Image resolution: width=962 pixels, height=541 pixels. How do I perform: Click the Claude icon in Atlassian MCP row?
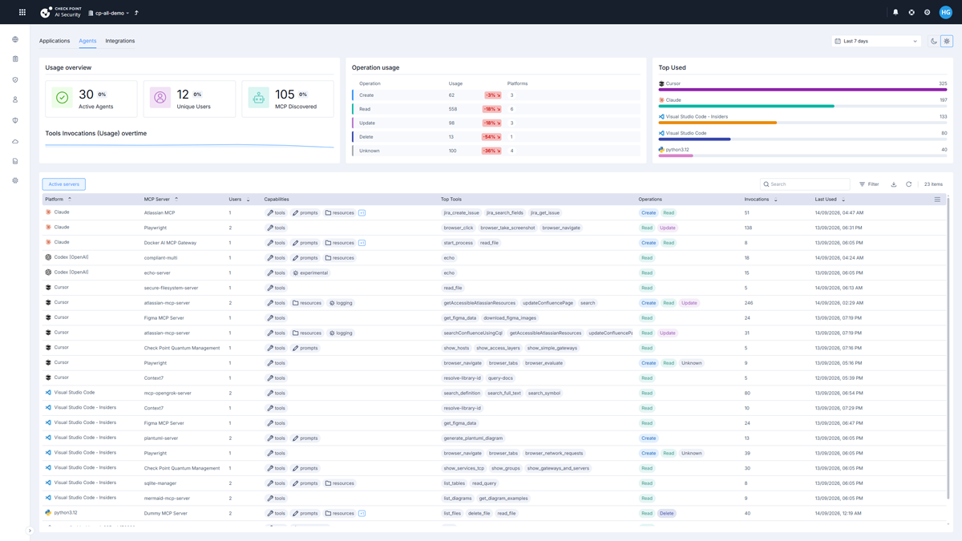[x=48, y=212]
